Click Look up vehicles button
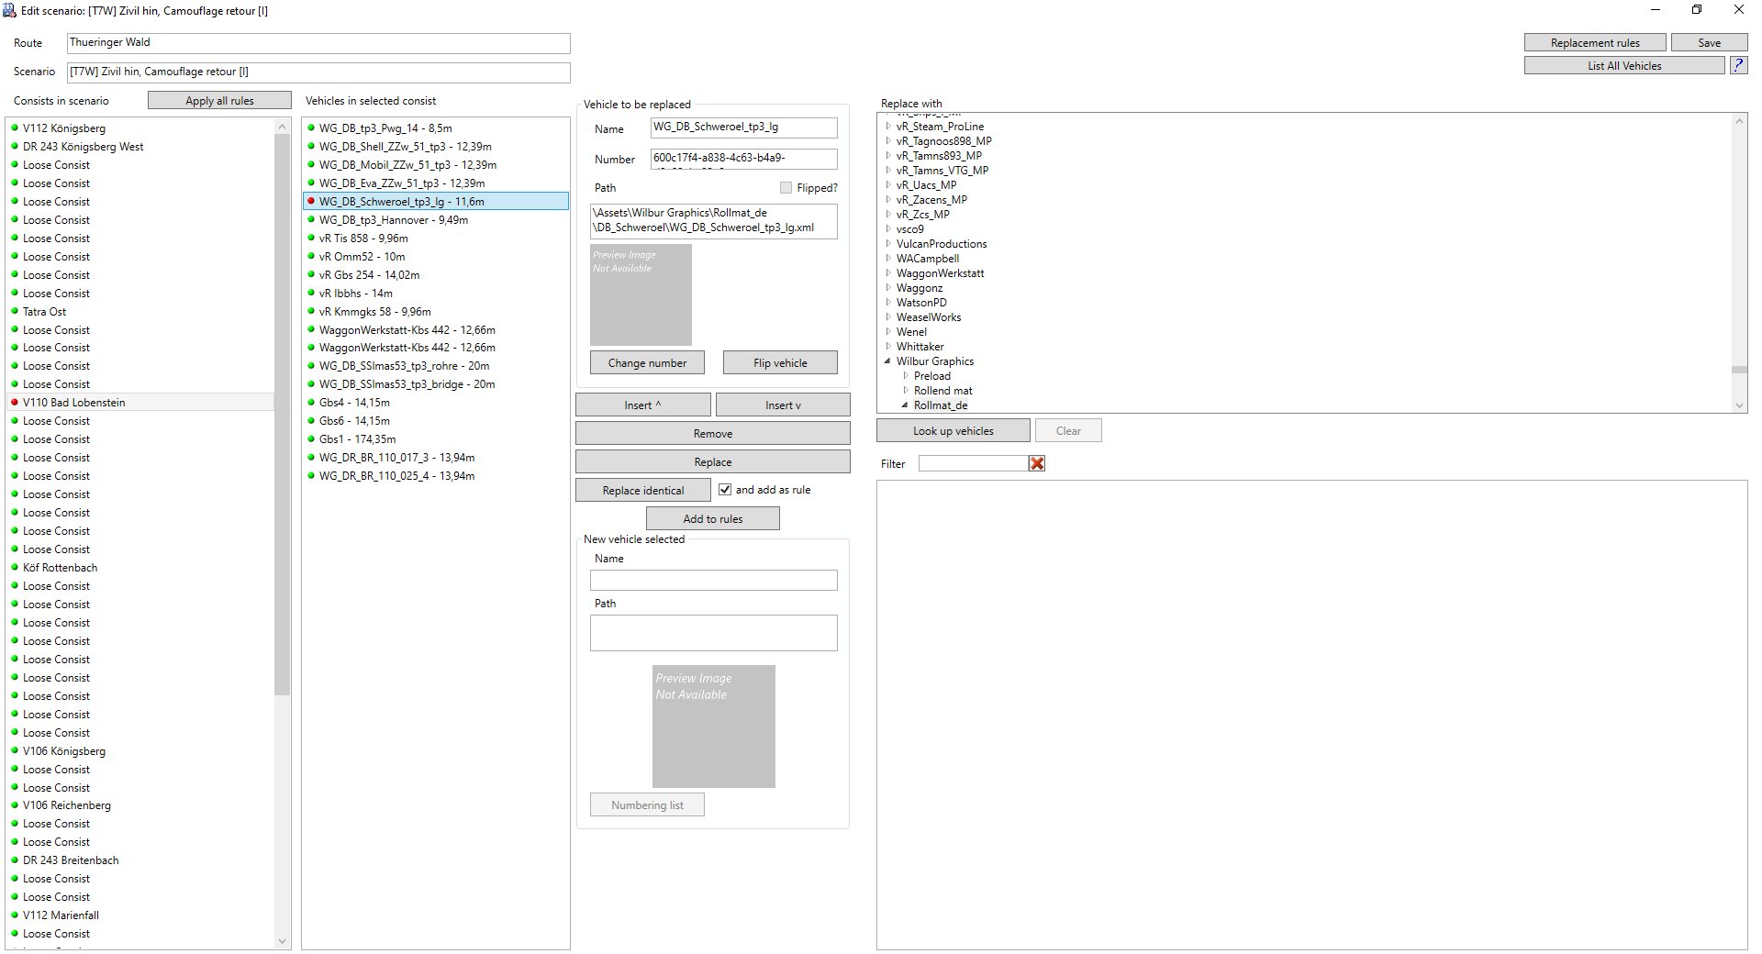The width and height of the screenshot is (1762, 954). pyautogui.click(x=953, y=431)
